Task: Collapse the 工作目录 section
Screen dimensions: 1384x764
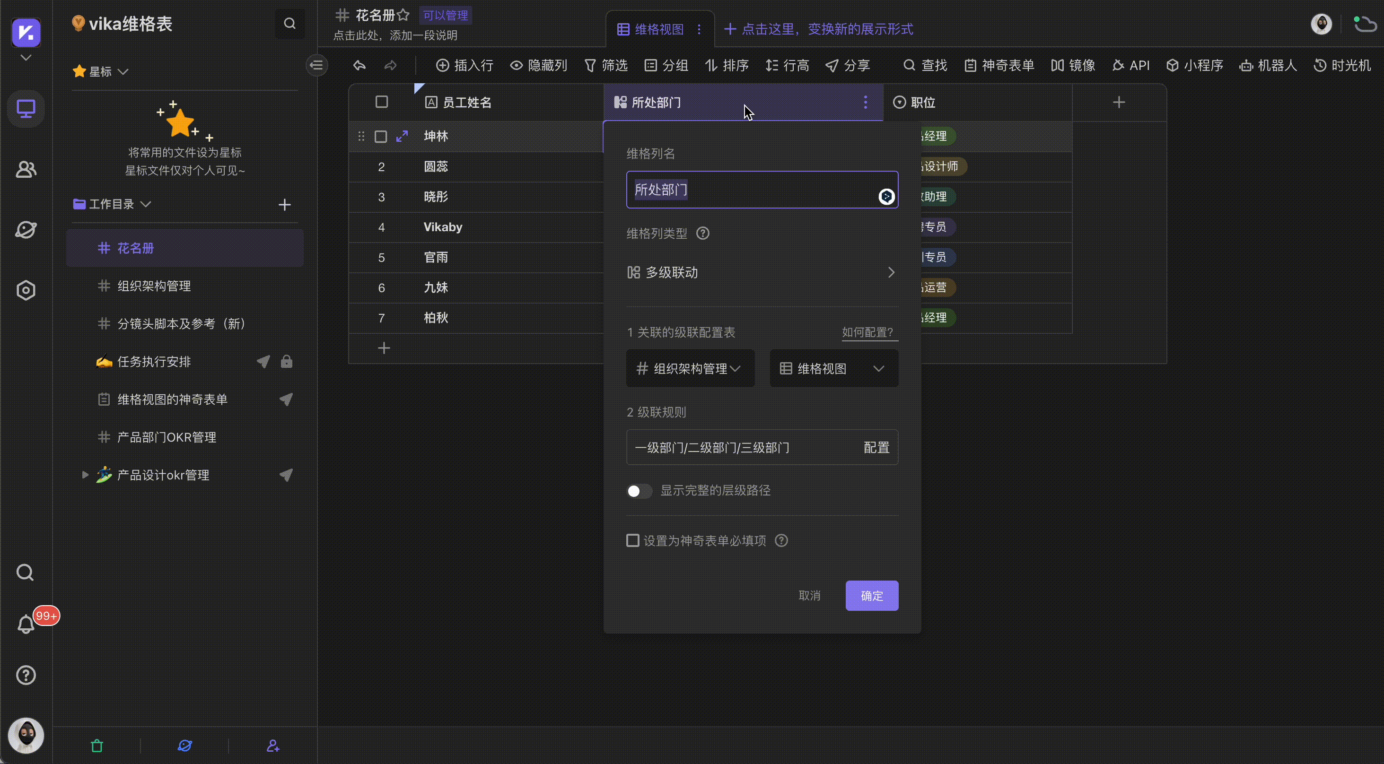Action: 147,204
